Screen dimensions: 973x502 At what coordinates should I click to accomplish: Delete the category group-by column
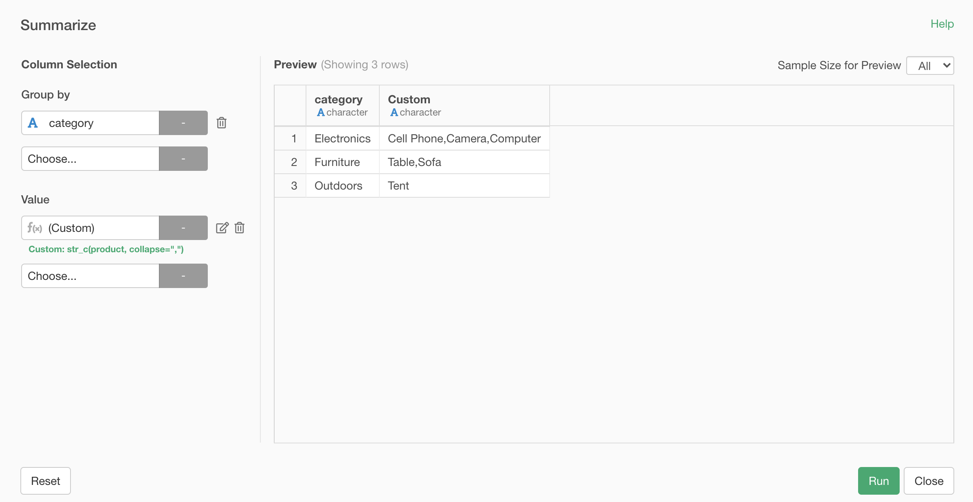click(x=221, y=122)
